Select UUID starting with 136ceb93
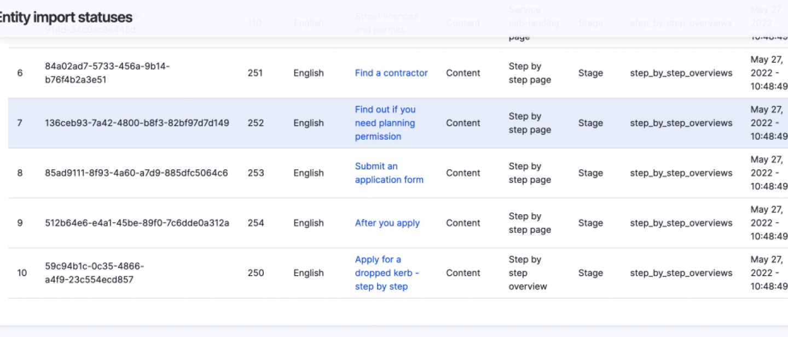 click(137, 123)
